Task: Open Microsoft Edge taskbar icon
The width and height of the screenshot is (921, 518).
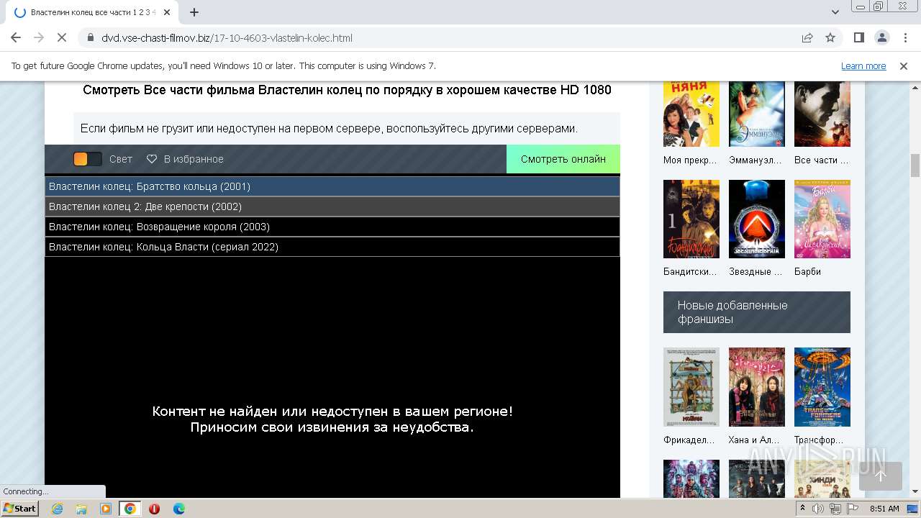Action: (179, 509)
